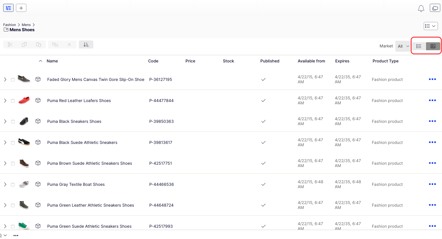Click the detach link icon
The width and height of the screenshot is (442, 239).
click(x=55, y=45)
